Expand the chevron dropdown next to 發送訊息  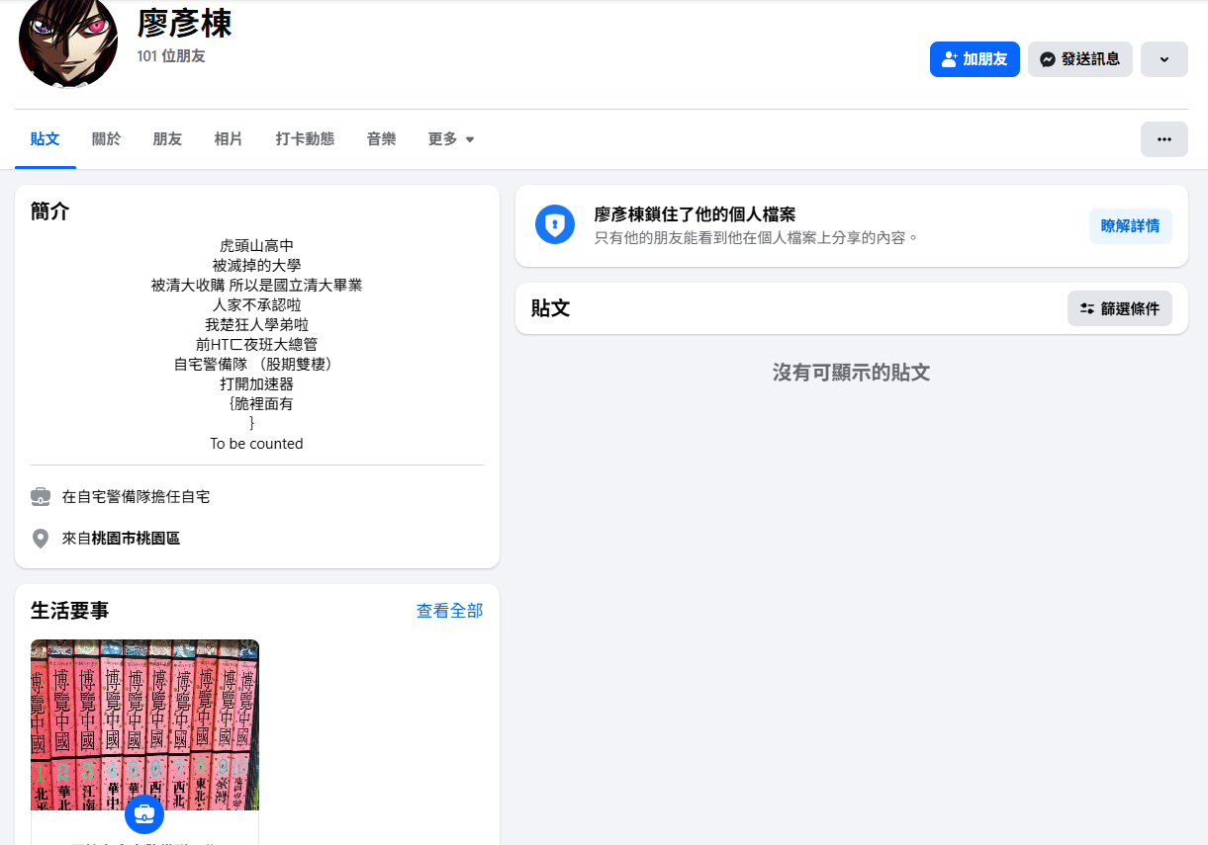1163,59
